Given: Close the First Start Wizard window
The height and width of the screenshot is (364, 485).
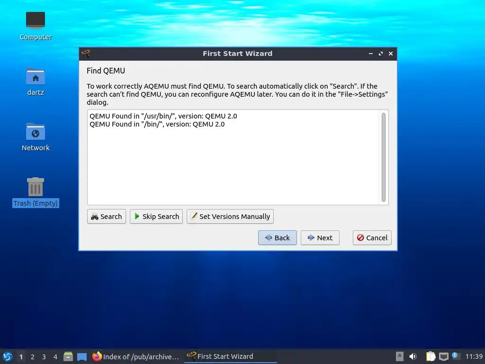Looking at the screenshot, I should (x=391, y=54).
